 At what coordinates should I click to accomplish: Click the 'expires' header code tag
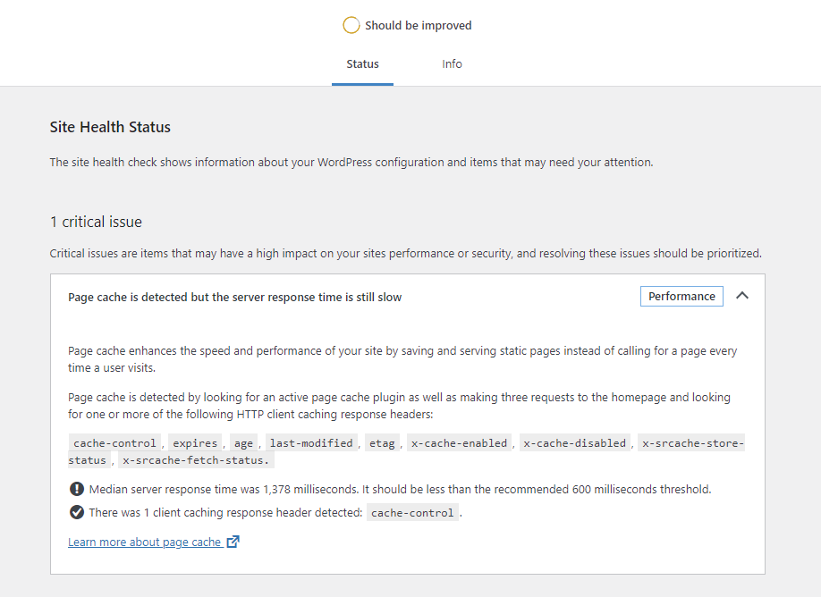tap(195, 443)
